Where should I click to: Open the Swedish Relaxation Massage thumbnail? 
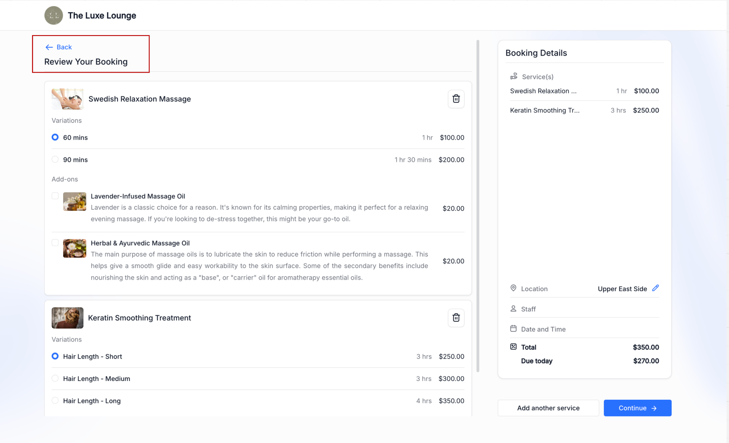(x=67, y=99)
